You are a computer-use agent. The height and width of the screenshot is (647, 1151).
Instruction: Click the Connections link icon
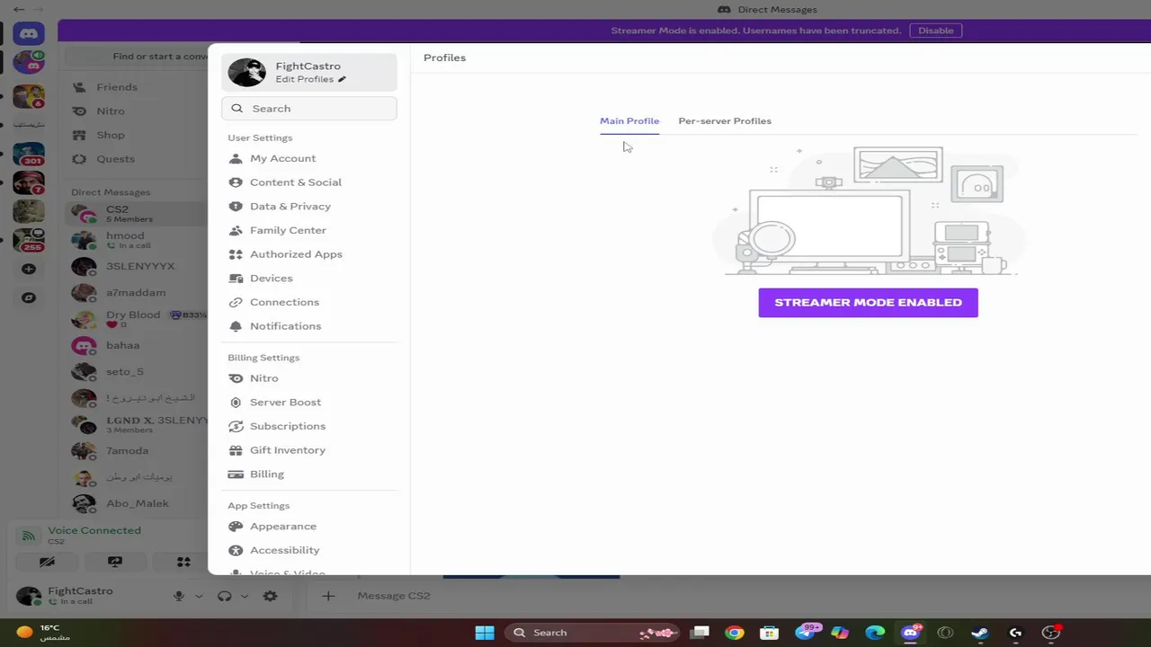[236, 302]
